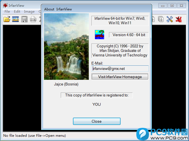
Task: Open the File menu
Action: [7, 12]
